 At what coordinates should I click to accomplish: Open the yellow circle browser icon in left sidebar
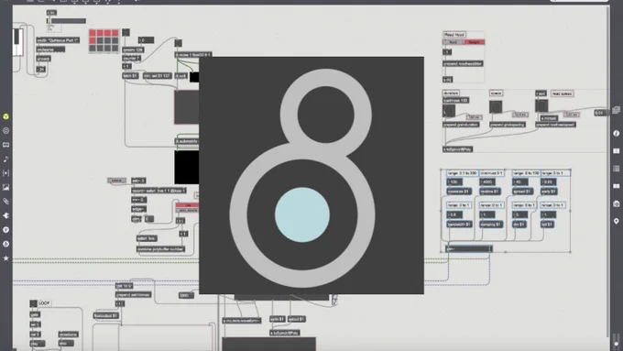click(6, 116)
